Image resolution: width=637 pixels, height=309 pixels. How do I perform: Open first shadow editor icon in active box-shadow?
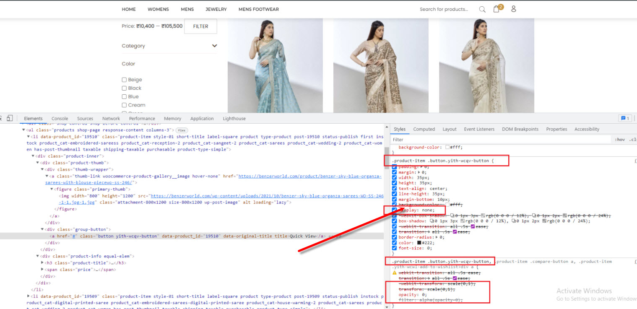click(432, 221)
